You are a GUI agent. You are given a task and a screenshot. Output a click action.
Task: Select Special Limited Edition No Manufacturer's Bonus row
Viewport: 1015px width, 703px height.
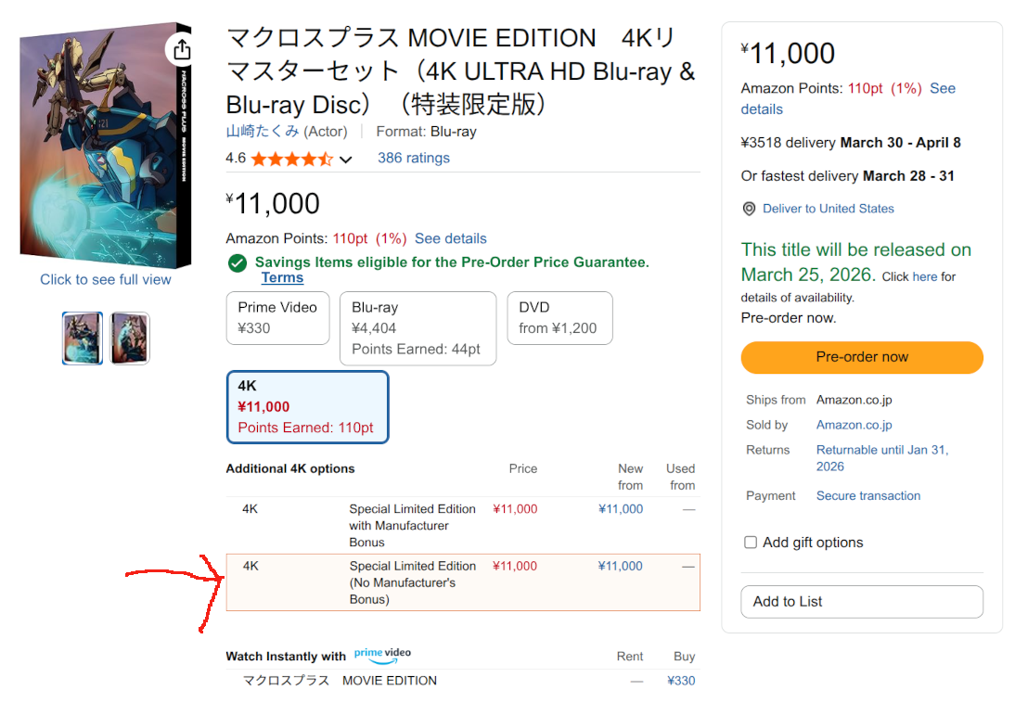click(462, 582)
